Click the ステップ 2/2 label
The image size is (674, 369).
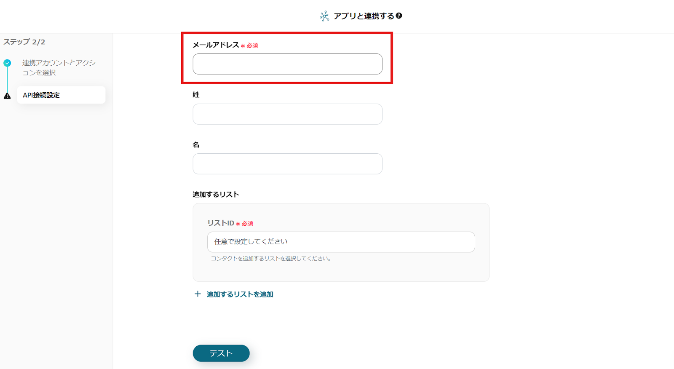click(24, 42)
